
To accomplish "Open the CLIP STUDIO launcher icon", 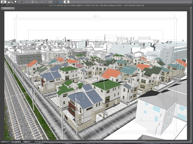I will (x=3, y=2).
